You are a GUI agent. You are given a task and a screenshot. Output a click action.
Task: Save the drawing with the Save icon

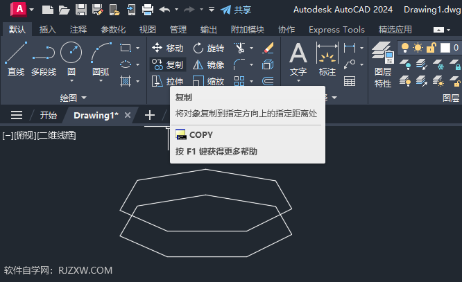80,10
